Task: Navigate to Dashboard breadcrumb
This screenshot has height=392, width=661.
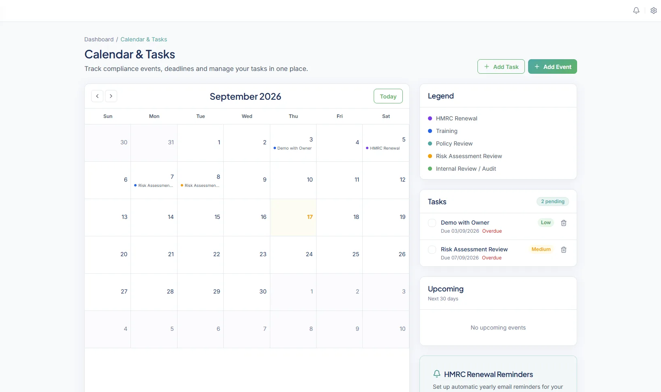Action: [x=99, y=39]
